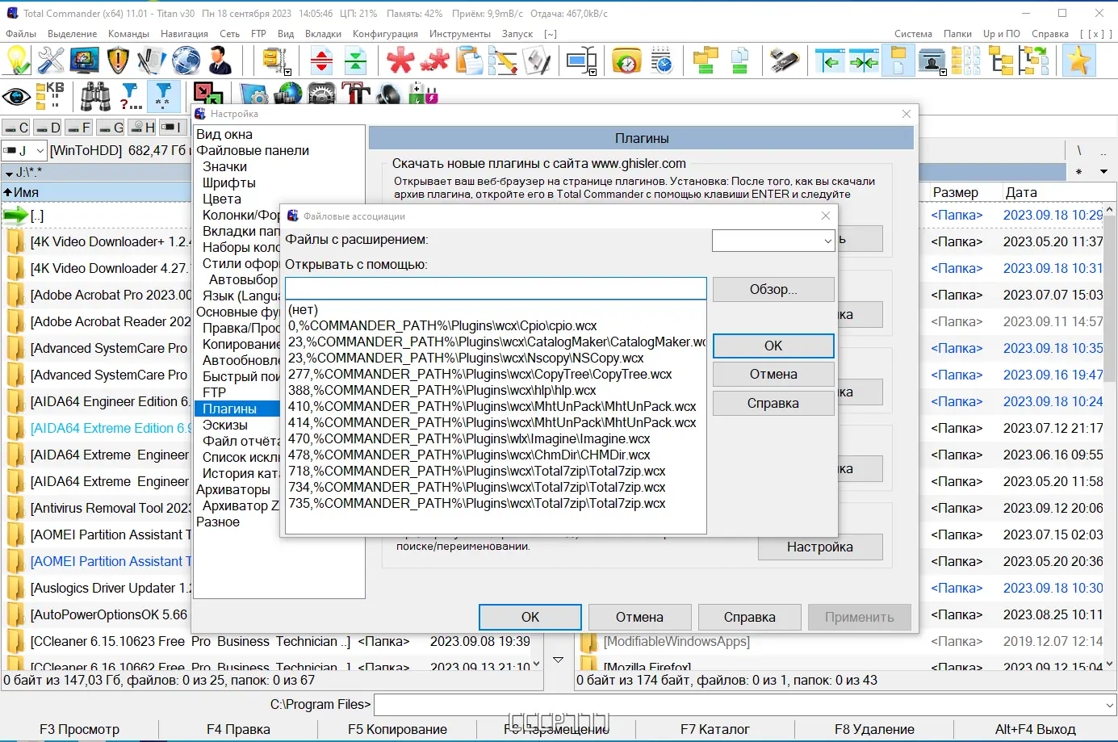Click the folder tree icon
Screen dimensions: 1118x742
tap(1001, 61)
